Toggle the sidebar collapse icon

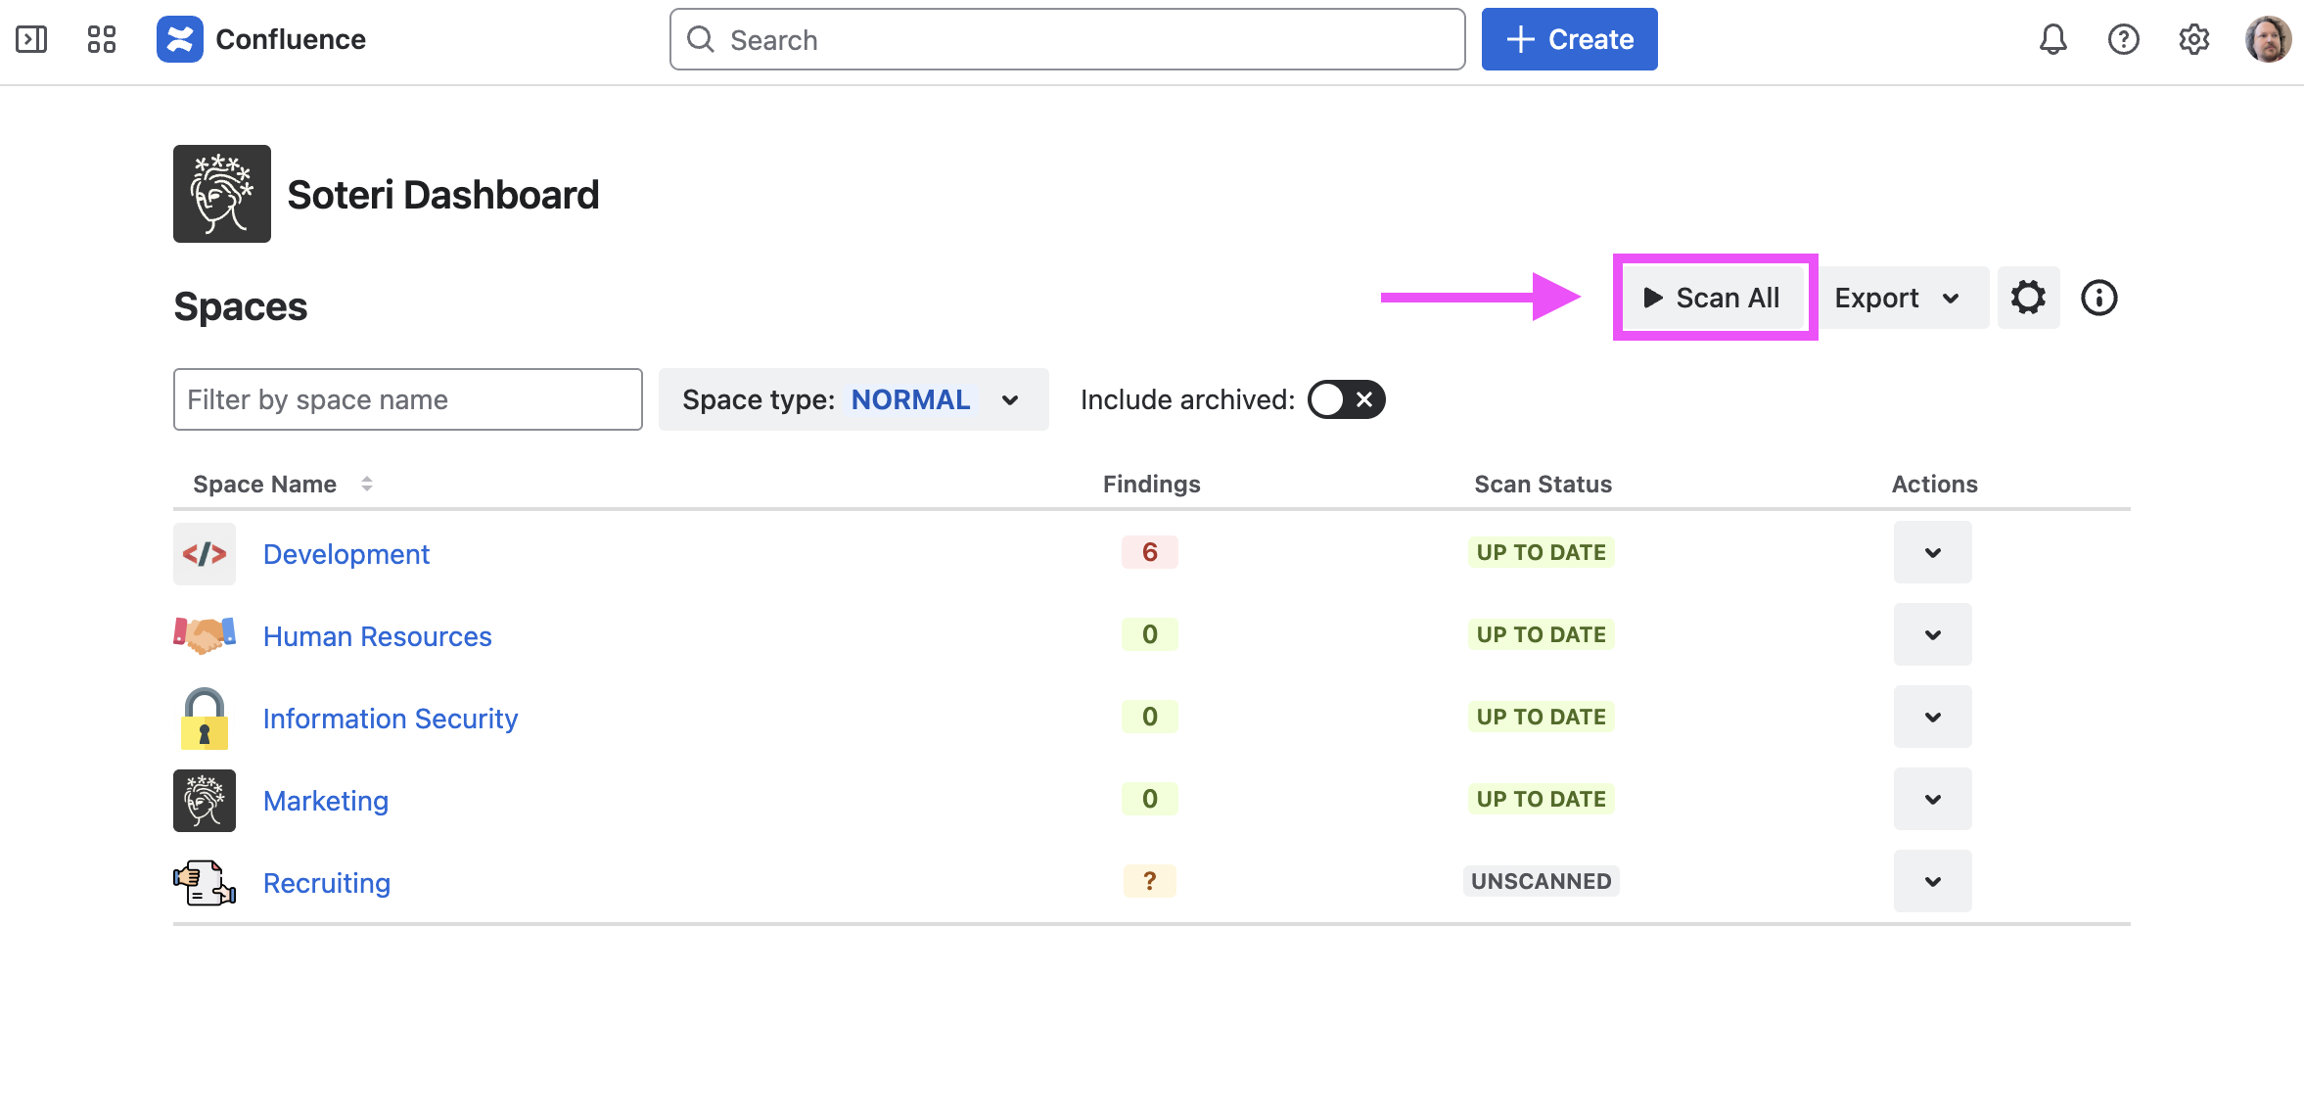click(x=31, y=39)
